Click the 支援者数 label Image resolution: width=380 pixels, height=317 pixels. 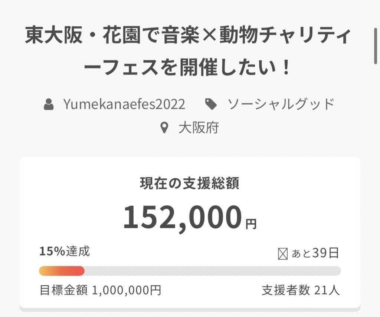[286, 290]
